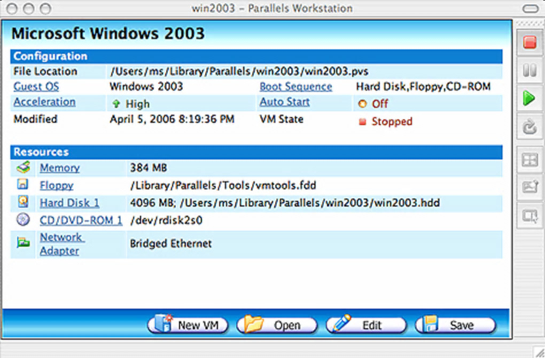This screenshot has width=545, height=358.
Task: Click the Configuration section header
Action: 256,56
